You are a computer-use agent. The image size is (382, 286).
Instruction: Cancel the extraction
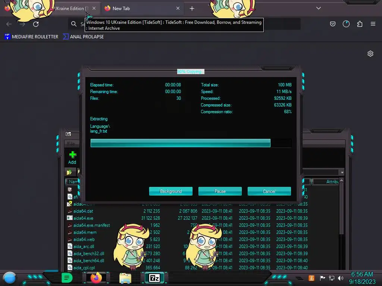[x=269, y=191]
